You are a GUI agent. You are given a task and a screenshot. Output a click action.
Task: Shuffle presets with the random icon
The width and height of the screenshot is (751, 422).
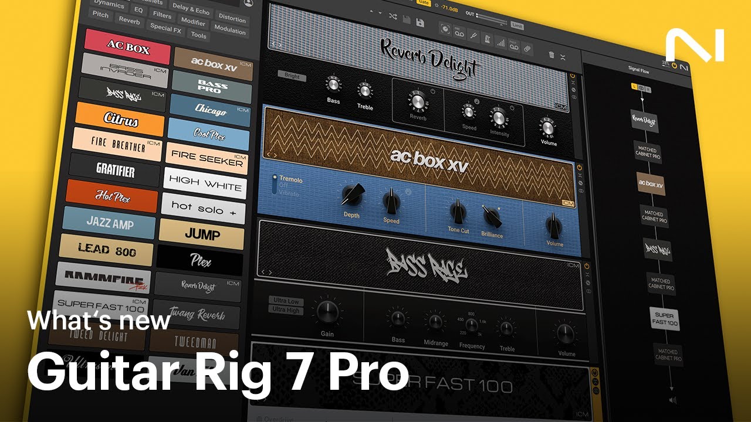click(x=393, y=16)
